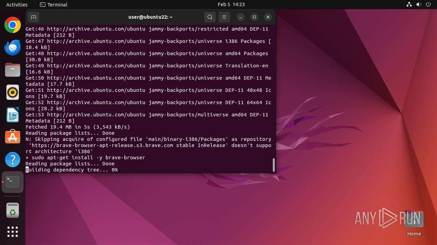This screenshot has width=437, height=245.
Task: Open Files manager from the dock
Action: click(x=13, y=70)
